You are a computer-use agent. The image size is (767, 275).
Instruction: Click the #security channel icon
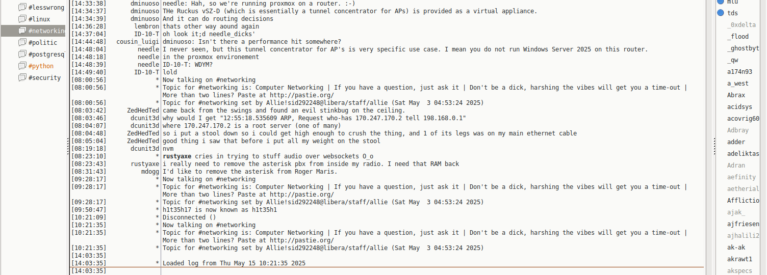tap(22, 78)
